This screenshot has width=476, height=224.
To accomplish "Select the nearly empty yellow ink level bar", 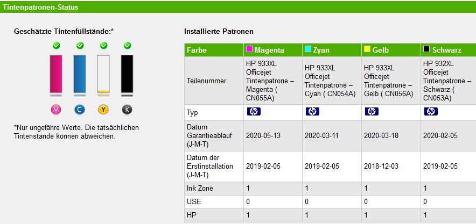I will pos(103,74).
